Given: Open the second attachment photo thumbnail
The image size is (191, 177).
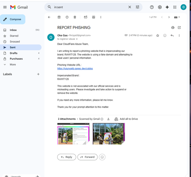Looking at the screenshot, I should click(108, 134).
